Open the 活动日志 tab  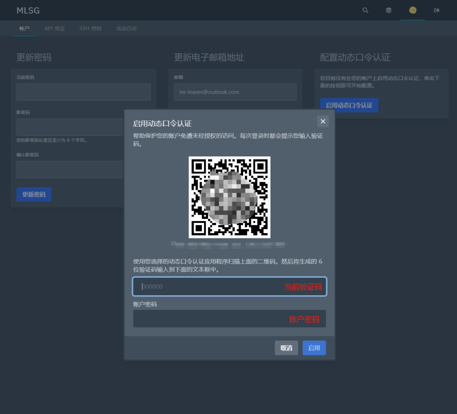[126, 29]
